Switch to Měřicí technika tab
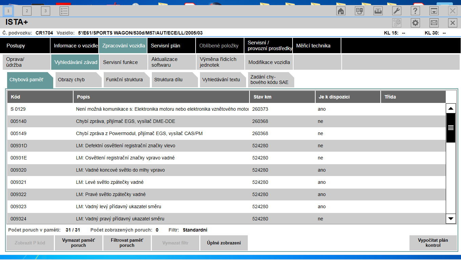This screenshot has height=260, width=461. coord(317,46)
